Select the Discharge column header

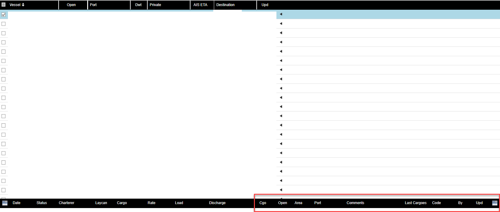(217, 203)
